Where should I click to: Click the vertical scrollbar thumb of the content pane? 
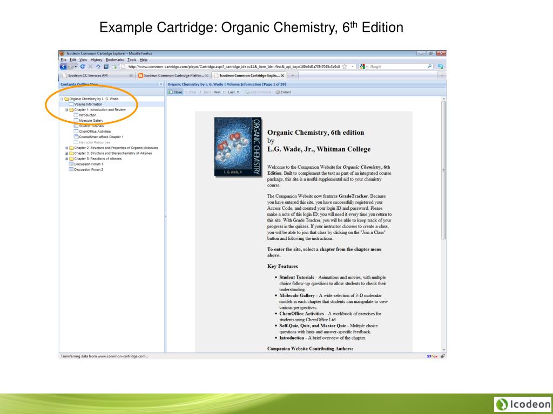(444, 170)
